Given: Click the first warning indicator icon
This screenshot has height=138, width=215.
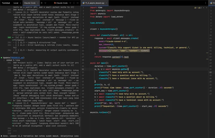Looking at the screenshot, I should [x=195, y=8].
